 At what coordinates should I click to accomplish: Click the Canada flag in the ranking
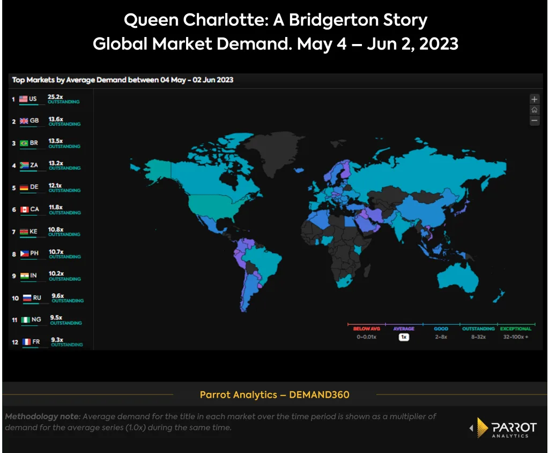24,209
